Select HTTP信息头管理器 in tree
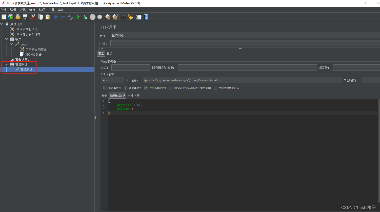The image size is (380, 212). click(28, 34)
